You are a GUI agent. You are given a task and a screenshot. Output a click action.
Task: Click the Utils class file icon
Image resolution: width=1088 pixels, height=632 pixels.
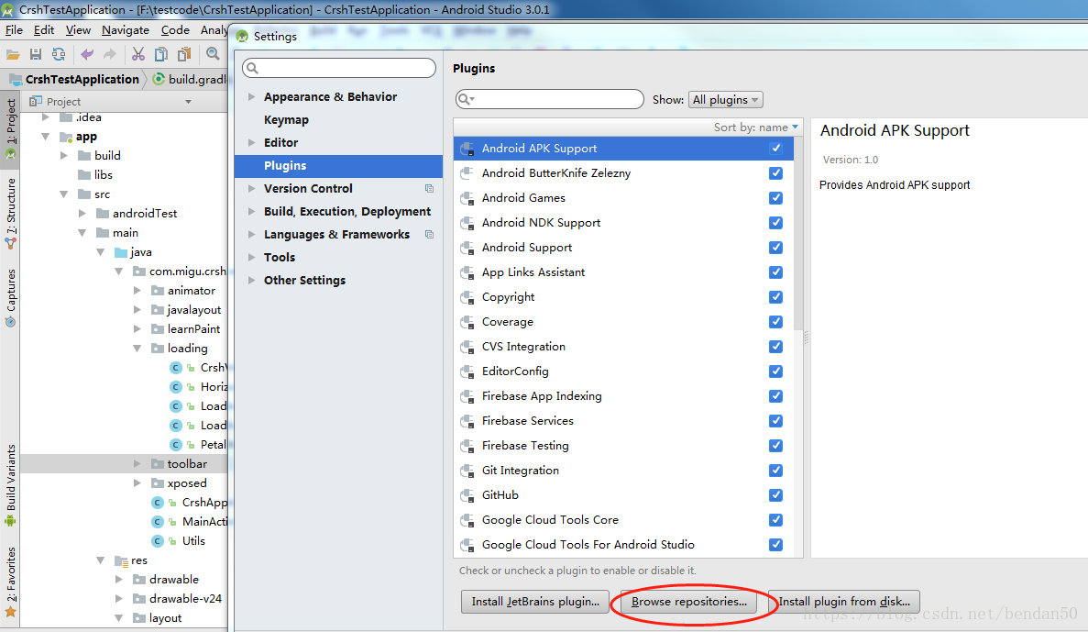(x=158, y=541)
